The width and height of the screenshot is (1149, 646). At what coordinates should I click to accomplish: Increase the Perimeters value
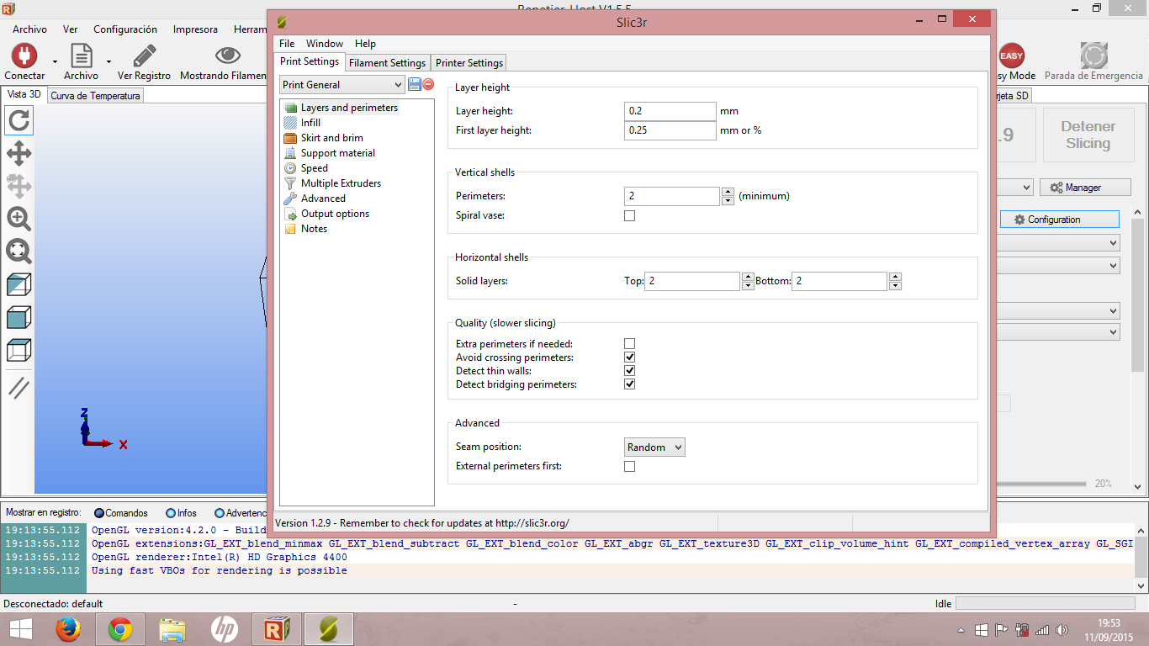pos(728,192)
